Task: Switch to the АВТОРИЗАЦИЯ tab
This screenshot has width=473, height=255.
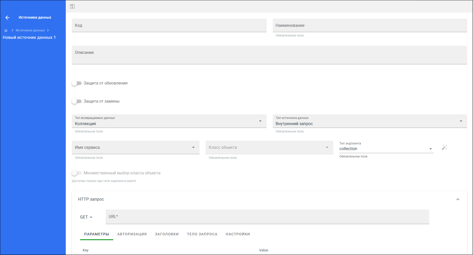Action: pos(132,234)
